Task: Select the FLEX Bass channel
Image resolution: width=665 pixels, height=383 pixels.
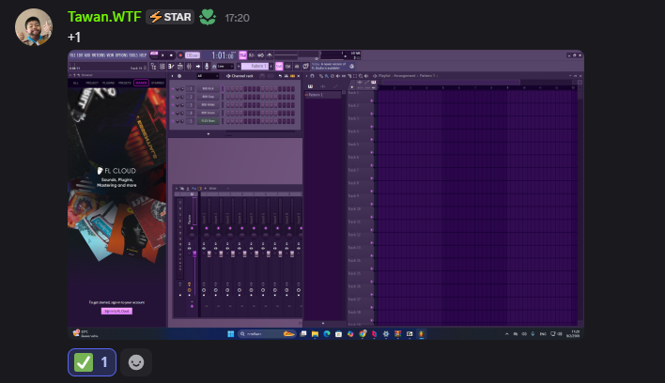Action: coord(209,121)
